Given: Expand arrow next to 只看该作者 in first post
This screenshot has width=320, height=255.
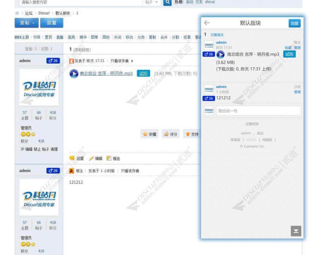Looking at the screenshot, I should pyautogui.click(x=132, y=61).
